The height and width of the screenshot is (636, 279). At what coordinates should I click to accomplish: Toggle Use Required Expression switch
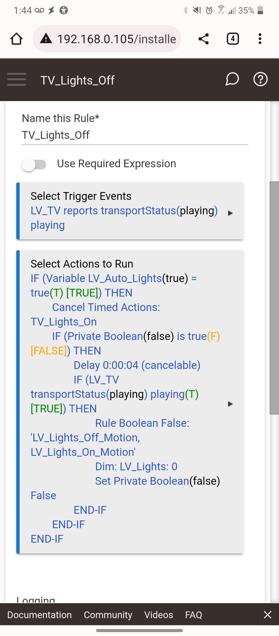click(x=34, y=164)
